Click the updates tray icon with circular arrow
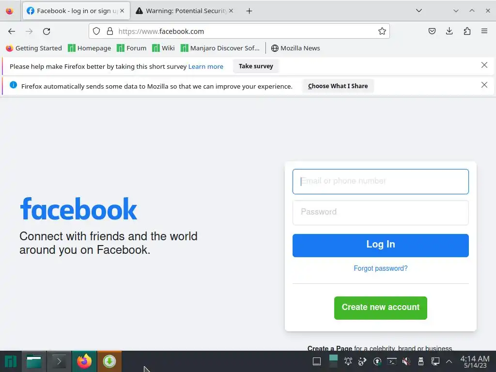Viewport: 496px width, 372px height. 377,361
